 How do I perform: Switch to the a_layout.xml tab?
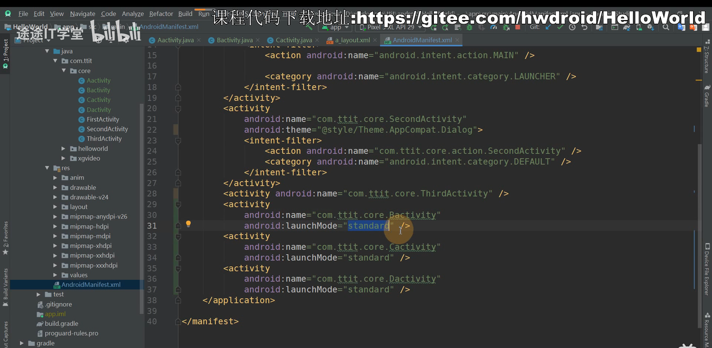352,40
